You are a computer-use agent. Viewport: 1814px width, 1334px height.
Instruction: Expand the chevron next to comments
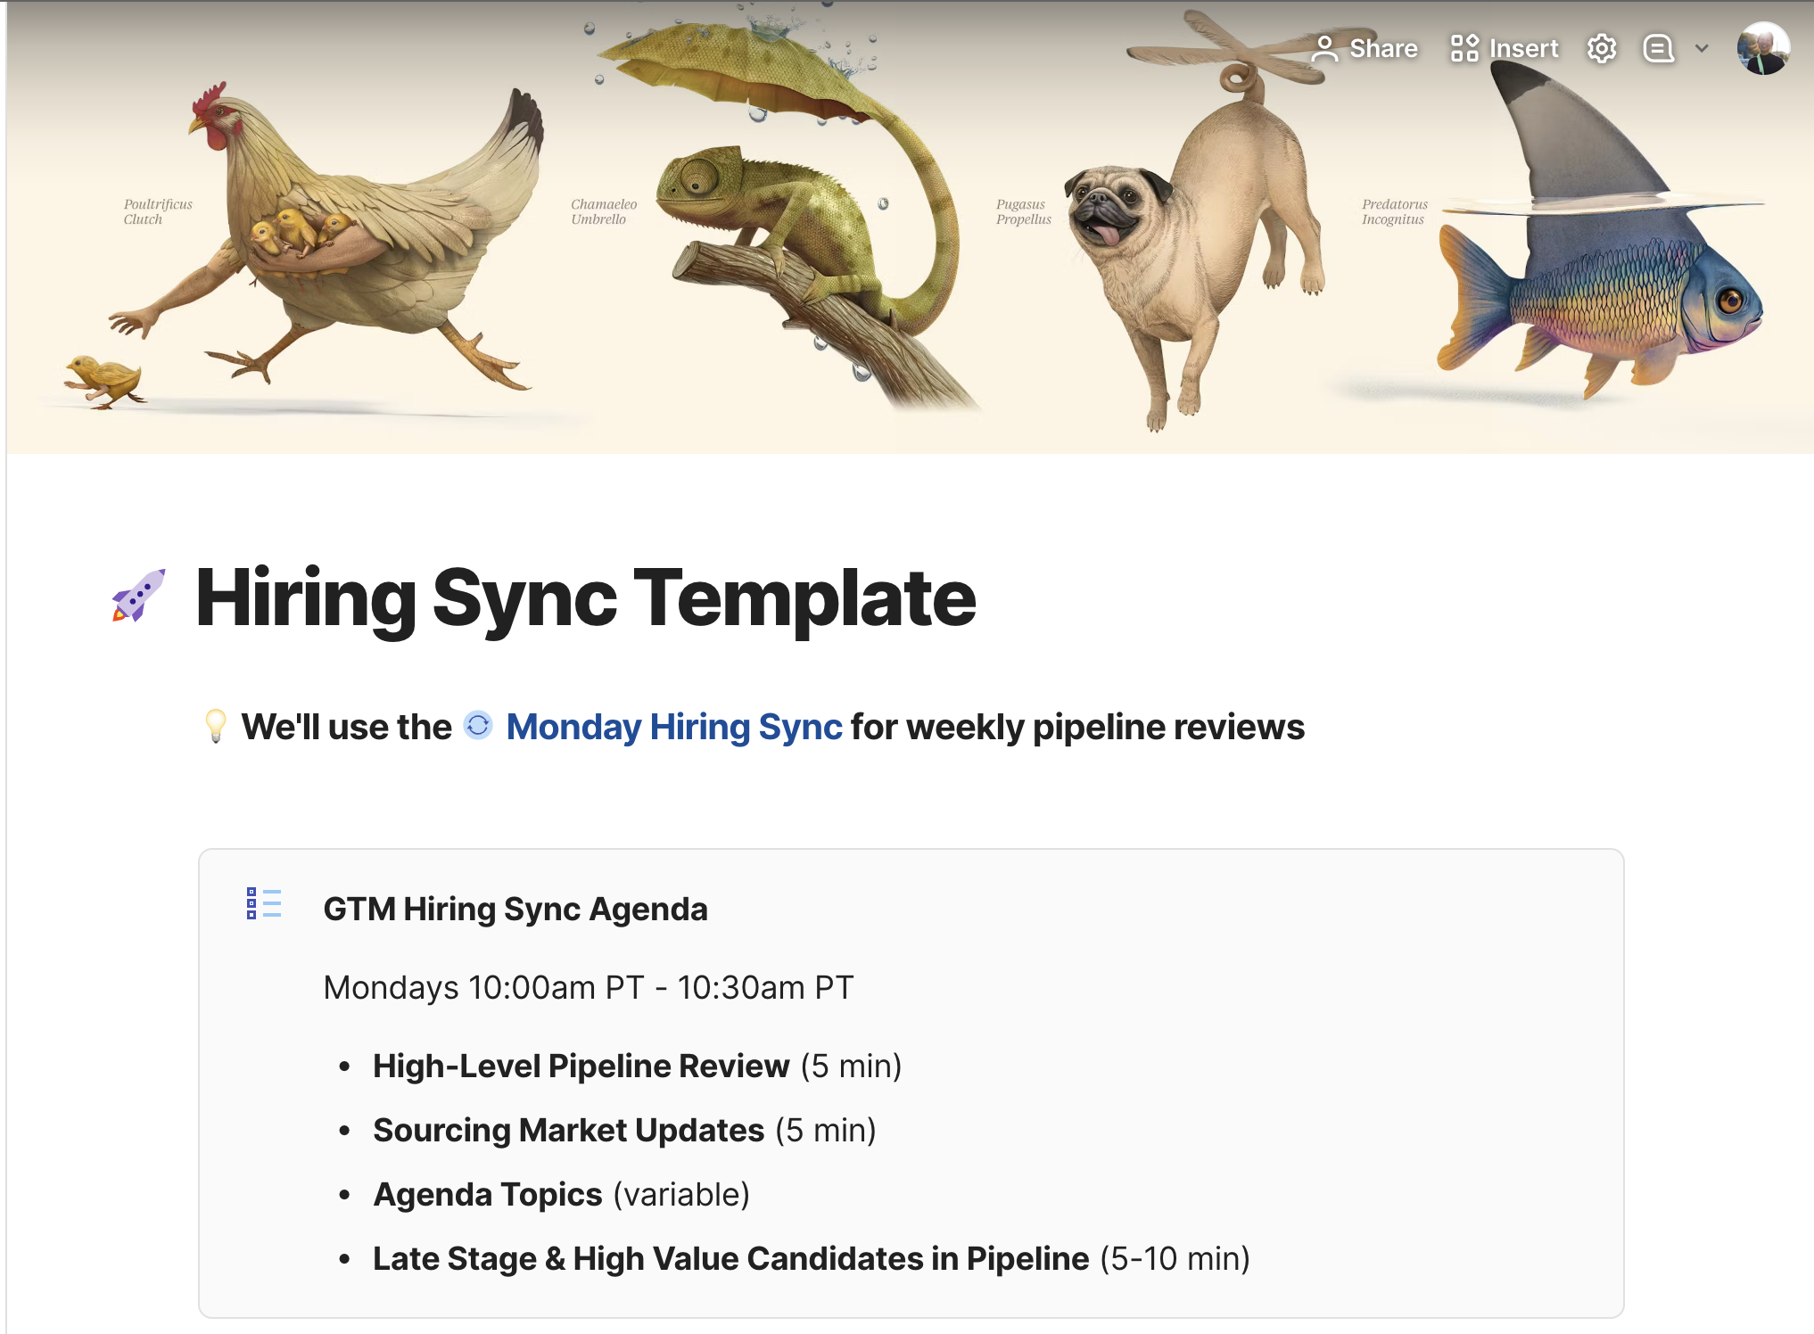(1702, 49)
